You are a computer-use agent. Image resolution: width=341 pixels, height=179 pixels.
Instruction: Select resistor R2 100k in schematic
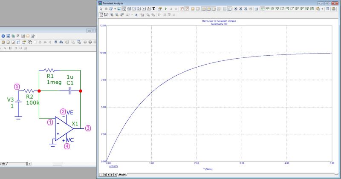click(x=29, y=91)
